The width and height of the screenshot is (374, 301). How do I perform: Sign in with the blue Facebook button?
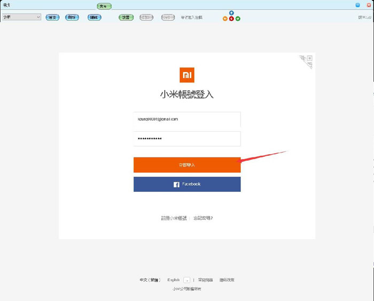(187, 184)
